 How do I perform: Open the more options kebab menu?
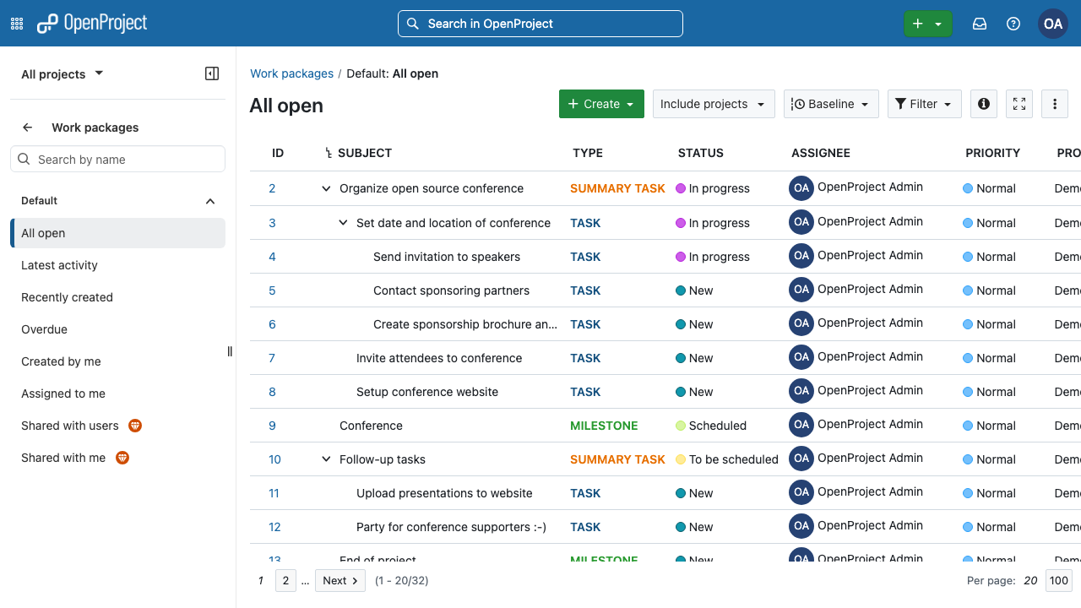tap(1055, 104)
